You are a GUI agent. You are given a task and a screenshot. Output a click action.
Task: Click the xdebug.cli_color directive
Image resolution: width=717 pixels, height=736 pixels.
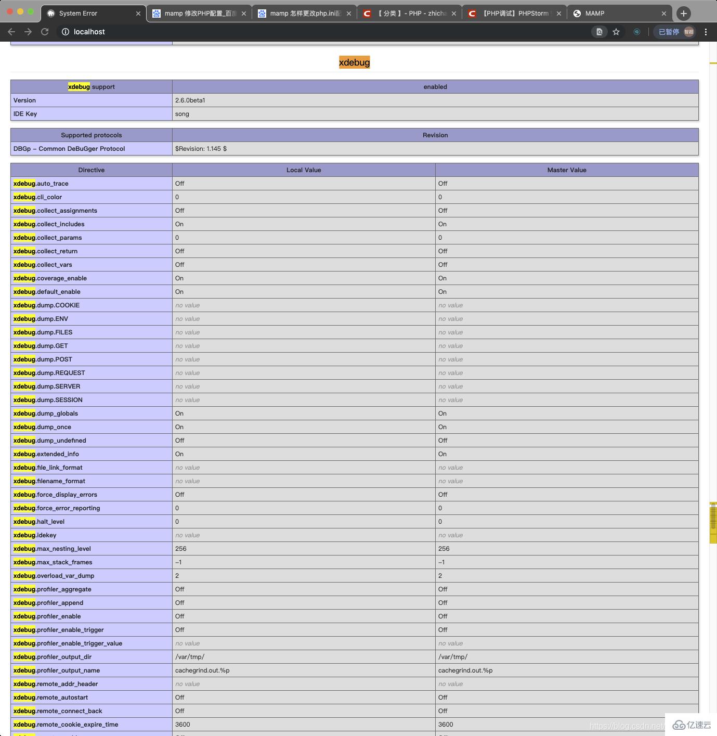click(37, 197)
